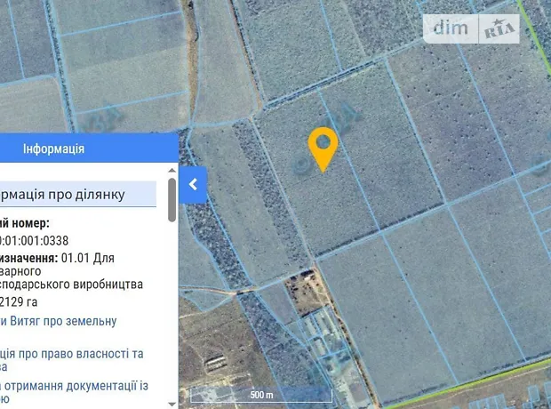551x409 pixels.
Task: Click the dim logo watermark
Action: point(454,28)
